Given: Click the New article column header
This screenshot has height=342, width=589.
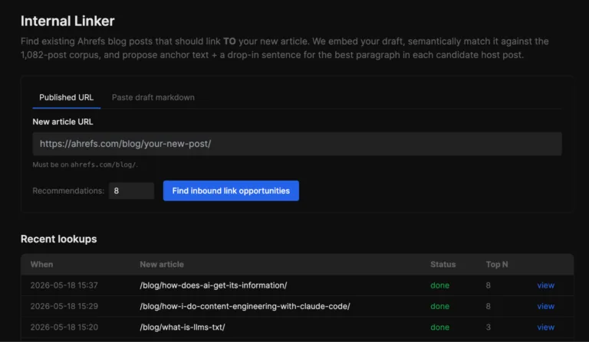Looking at the screenshot, I should [x=162, y=265].
